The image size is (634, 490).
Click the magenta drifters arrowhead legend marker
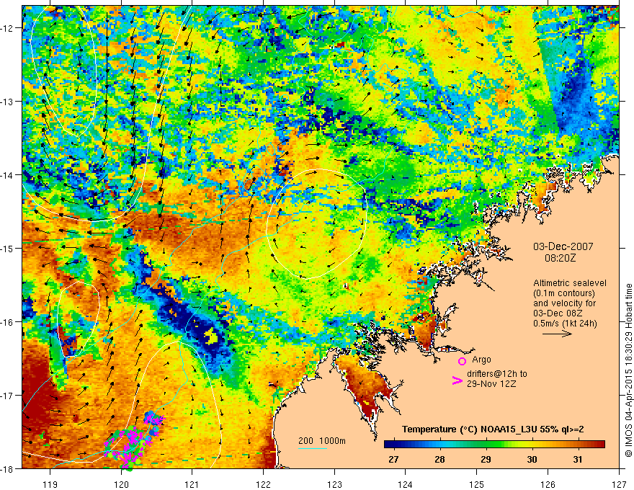(457, 380)
